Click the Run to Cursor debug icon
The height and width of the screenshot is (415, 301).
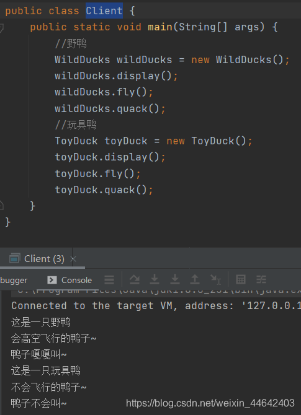[215, 279]
